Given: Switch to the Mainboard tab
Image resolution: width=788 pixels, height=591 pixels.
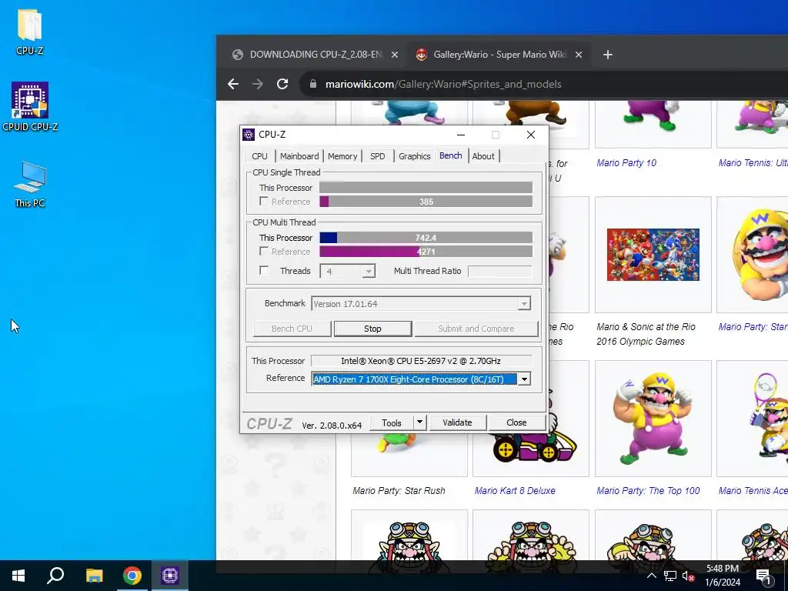Looking at the screenshot, I should pos(299,156).
